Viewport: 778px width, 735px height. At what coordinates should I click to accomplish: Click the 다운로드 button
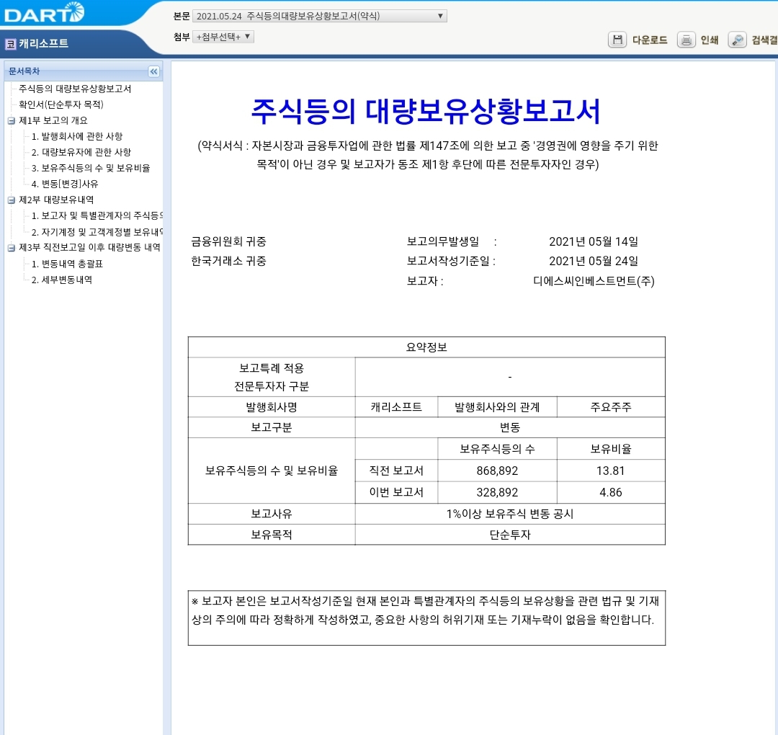coord(650,40)
